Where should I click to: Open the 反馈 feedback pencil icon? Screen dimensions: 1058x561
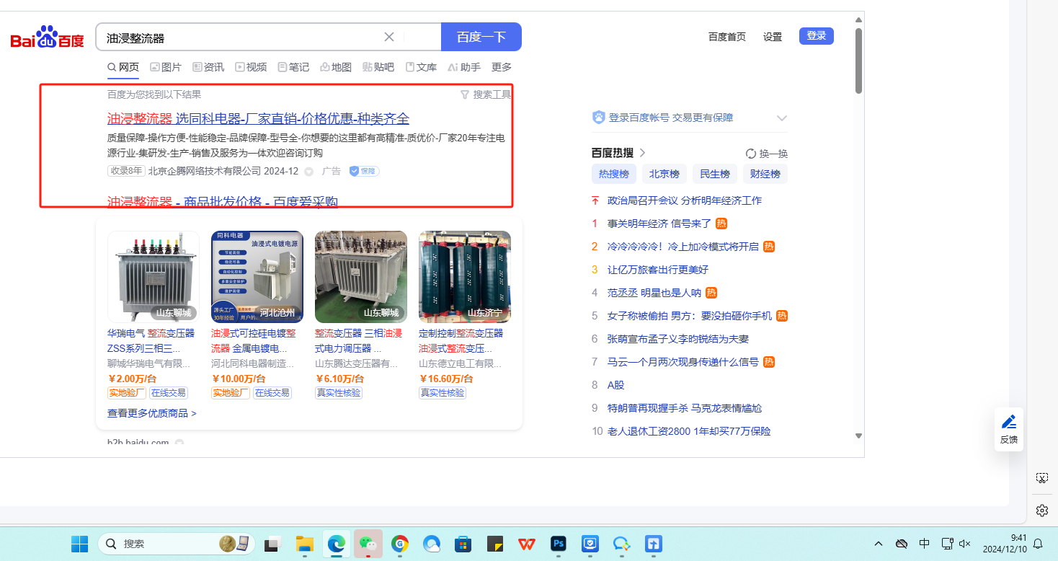click(1008, 423)
